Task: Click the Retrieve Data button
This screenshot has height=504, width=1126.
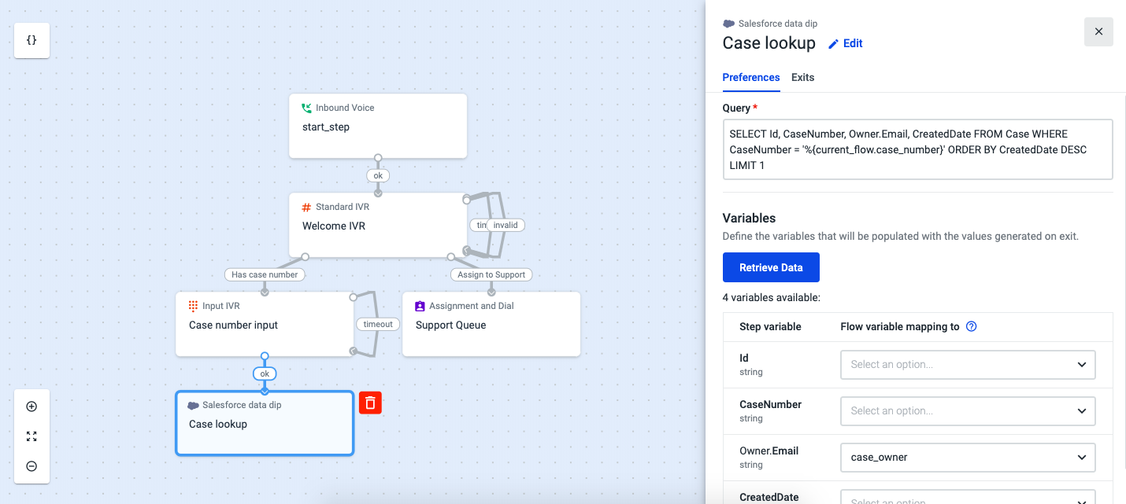Action: coord(771,267)
